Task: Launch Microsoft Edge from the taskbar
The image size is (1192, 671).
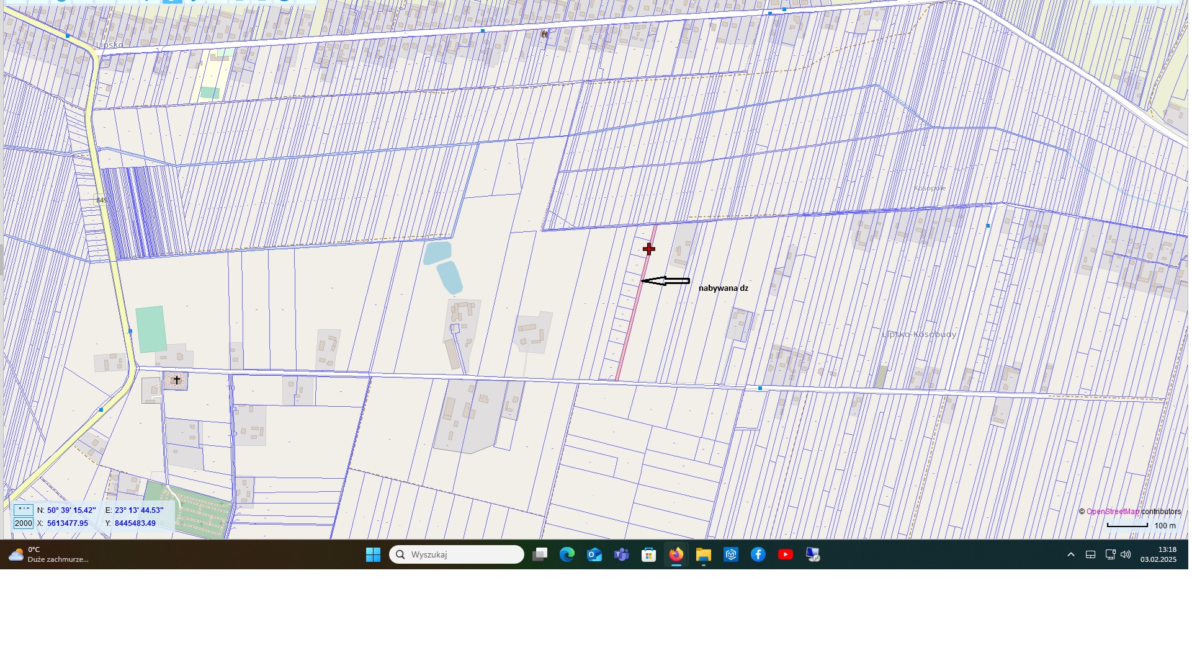Action: [x=567, y=554]
